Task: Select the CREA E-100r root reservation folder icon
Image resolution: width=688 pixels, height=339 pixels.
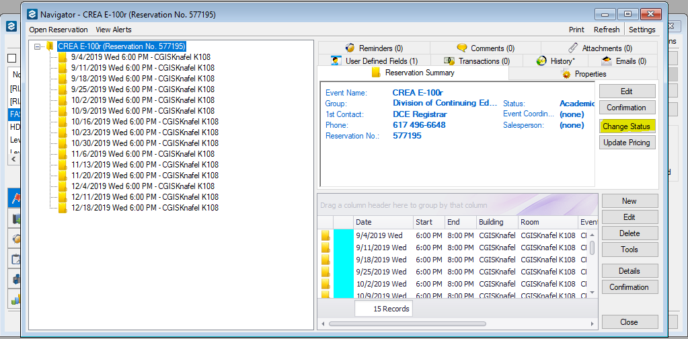Action: [x=50, y=46]
